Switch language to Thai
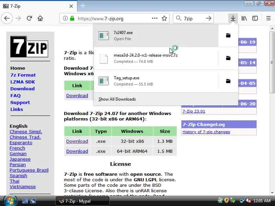Viewport: 275px width, 206px height. coord(14,181)
